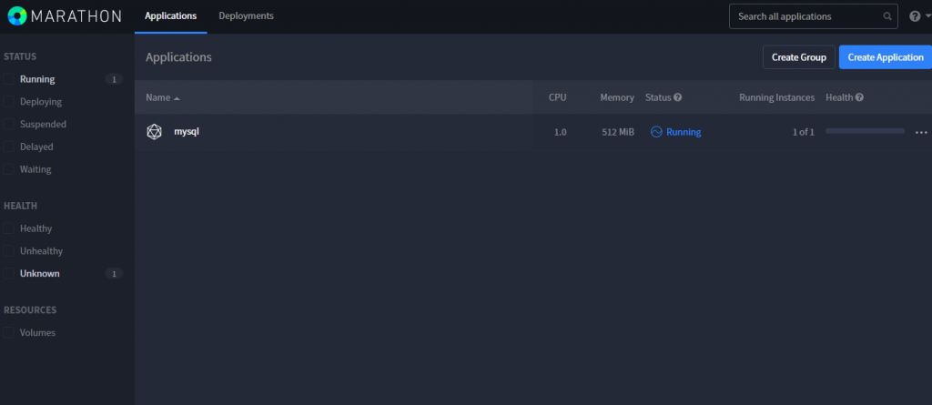The width and height of the screenshot is (932, 405).
Task: Switch to the Applications tab
Action: tap(170, 16)
